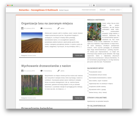Click the browser download indicator icon
138x117 pixels.
[x=94, y=5]
